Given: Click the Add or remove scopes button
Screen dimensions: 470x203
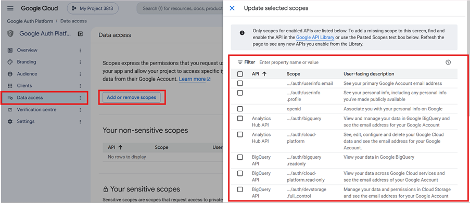Looking at the screenshot, I should [x=131, y=97].
